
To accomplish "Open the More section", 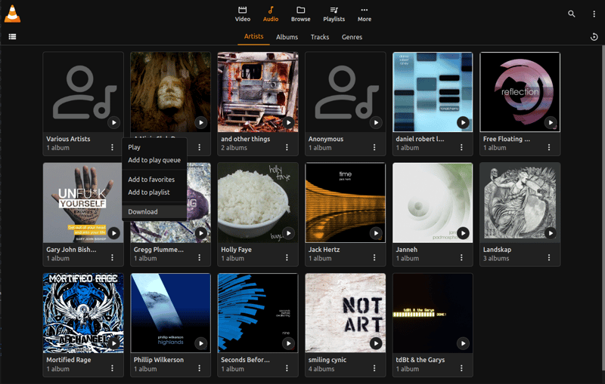I will click(365, 14).
